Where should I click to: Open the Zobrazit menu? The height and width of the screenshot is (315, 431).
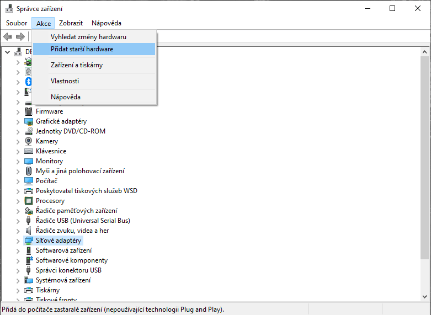tap(71, 23)
